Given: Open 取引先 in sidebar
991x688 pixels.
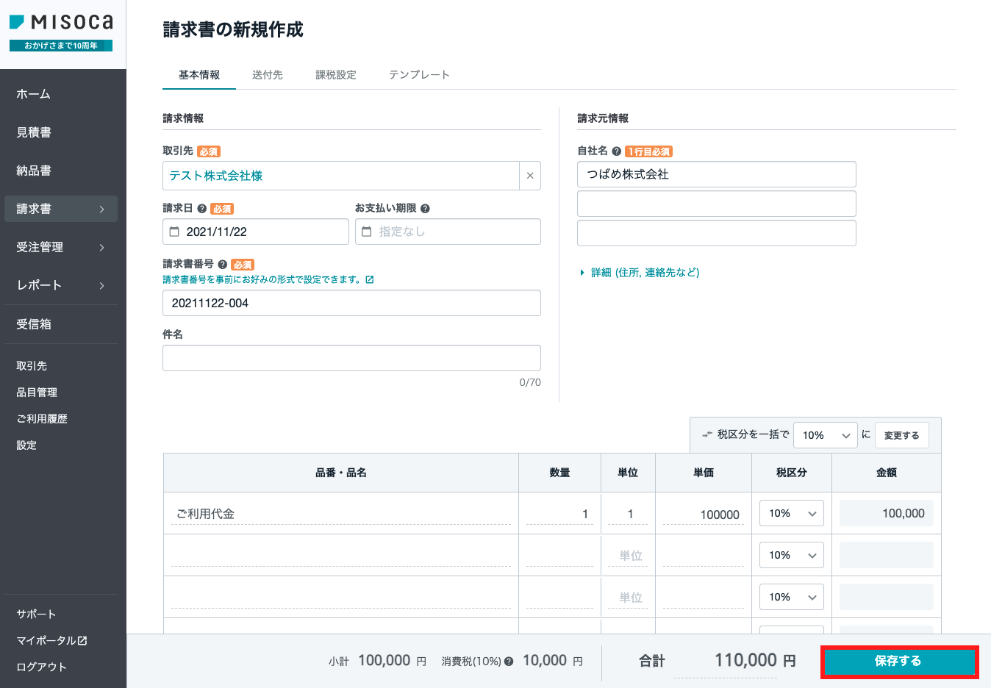Looking at the screenshot, I should (x=32, y=366).
